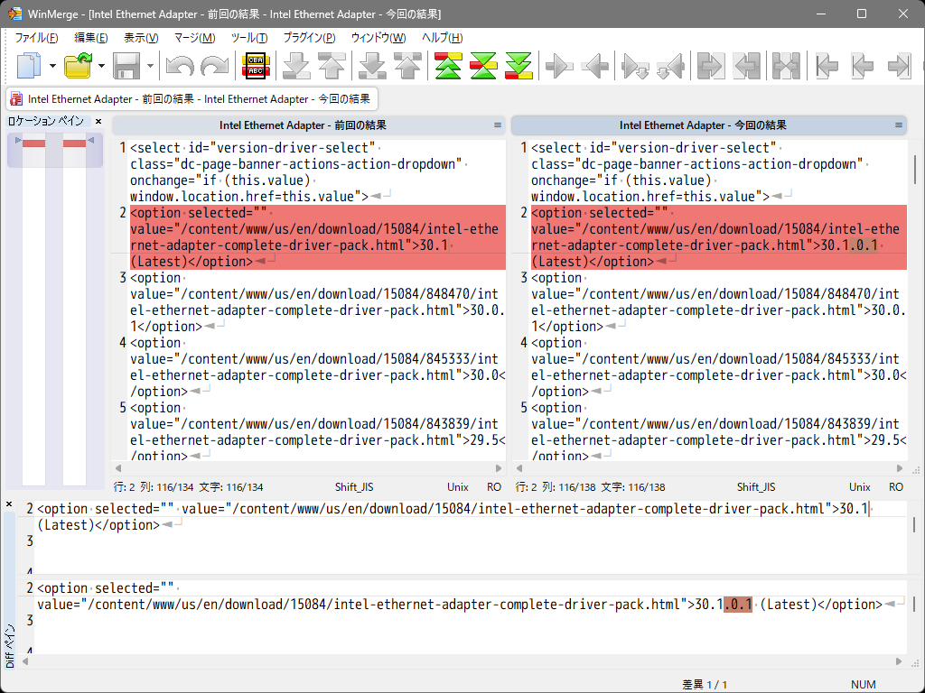The width and height of the screenshot is (925, 693).
Task: Click the Save floppy disk icon
Action: [x=126, y=65]
